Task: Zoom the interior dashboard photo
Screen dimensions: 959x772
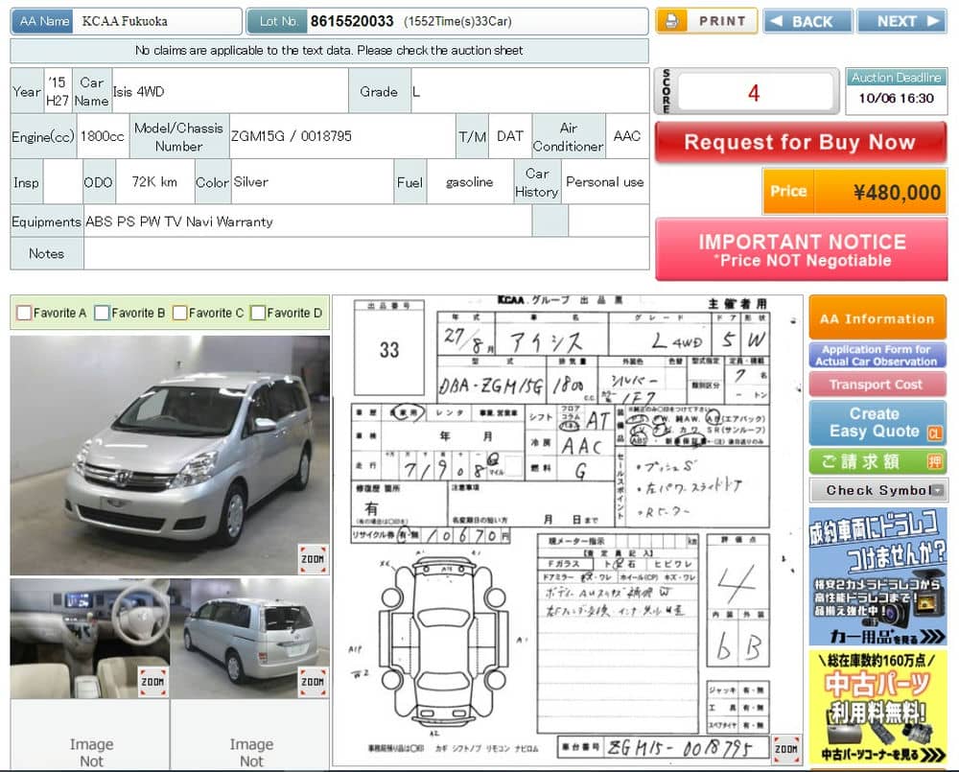Action: [152, 682]
